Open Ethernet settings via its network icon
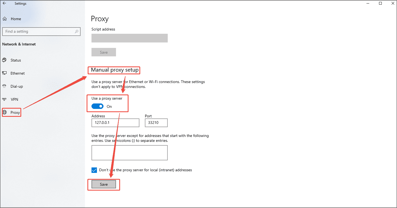397x208 pixels. point(5,73)
